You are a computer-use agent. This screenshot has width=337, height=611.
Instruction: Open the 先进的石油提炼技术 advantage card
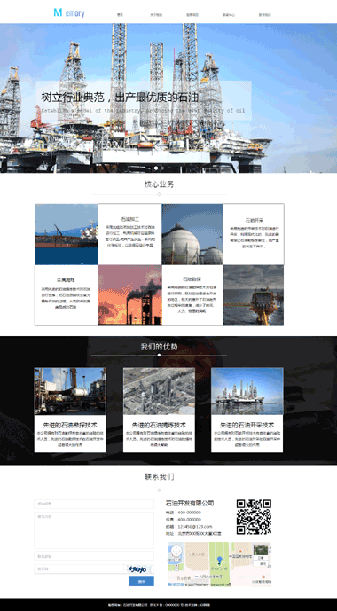159,410
